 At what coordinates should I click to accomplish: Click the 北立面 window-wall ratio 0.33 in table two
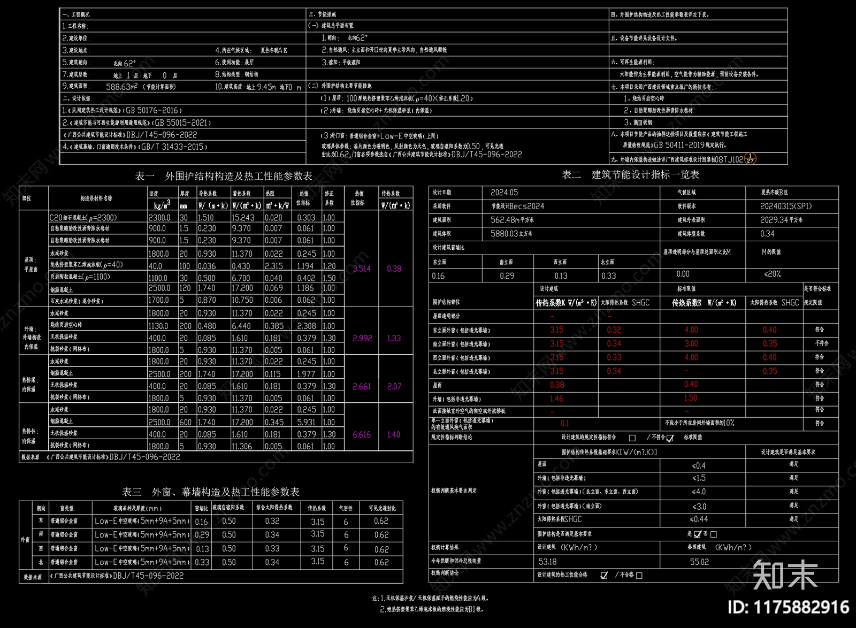(x=608, y=276)
